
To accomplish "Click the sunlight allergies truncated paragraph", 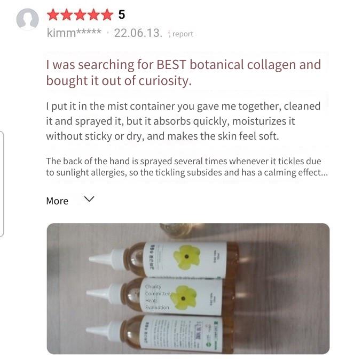I will pyautogui.click(x=187, y=167).
